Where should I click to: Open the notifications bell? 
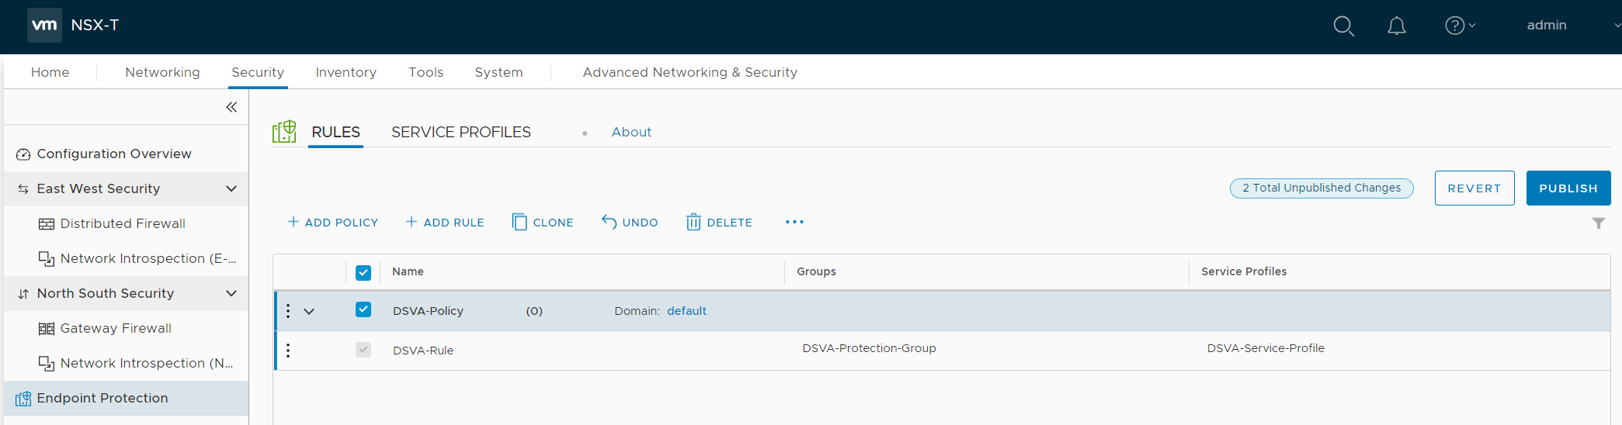[x=1396, y=26]
